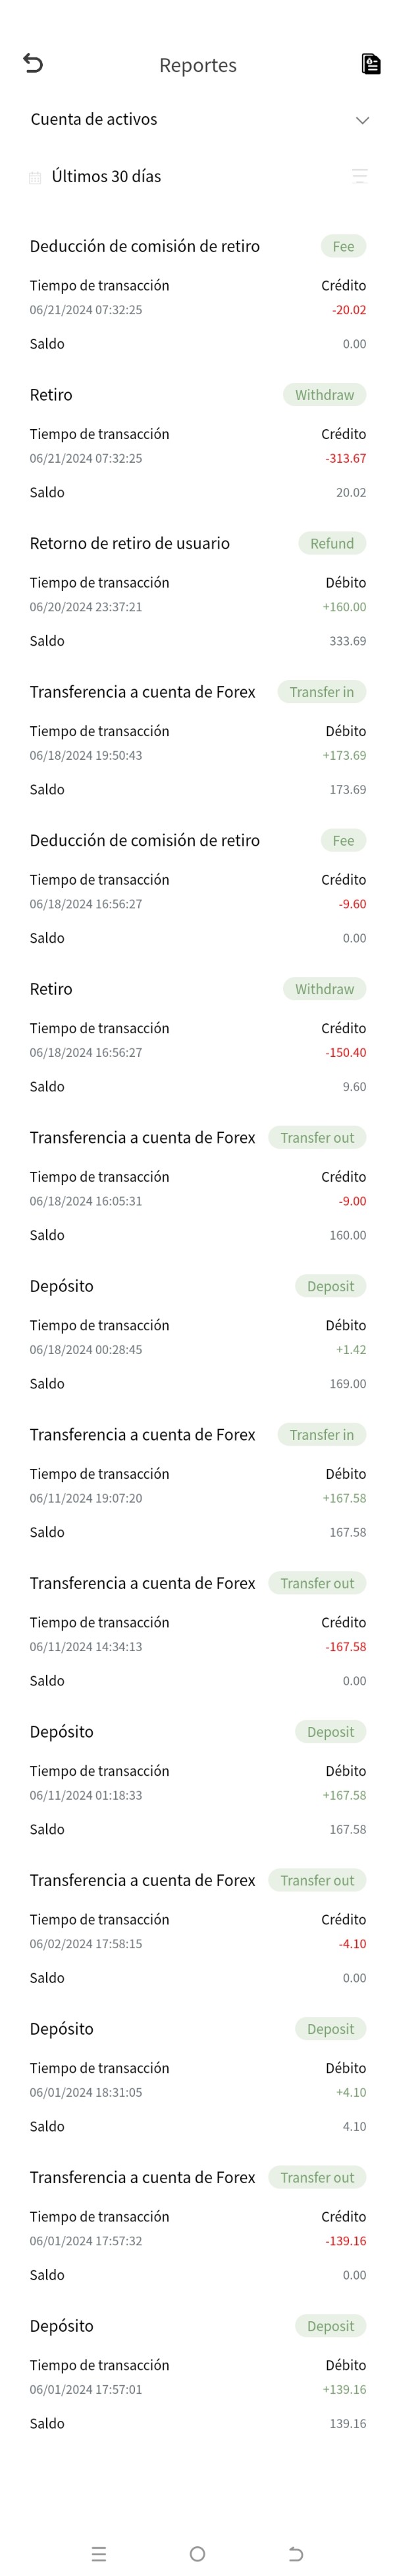
Task: Select the Withdraw tag on the -313.67 entry
Action: pyautogui.click(x=324, y=395)
